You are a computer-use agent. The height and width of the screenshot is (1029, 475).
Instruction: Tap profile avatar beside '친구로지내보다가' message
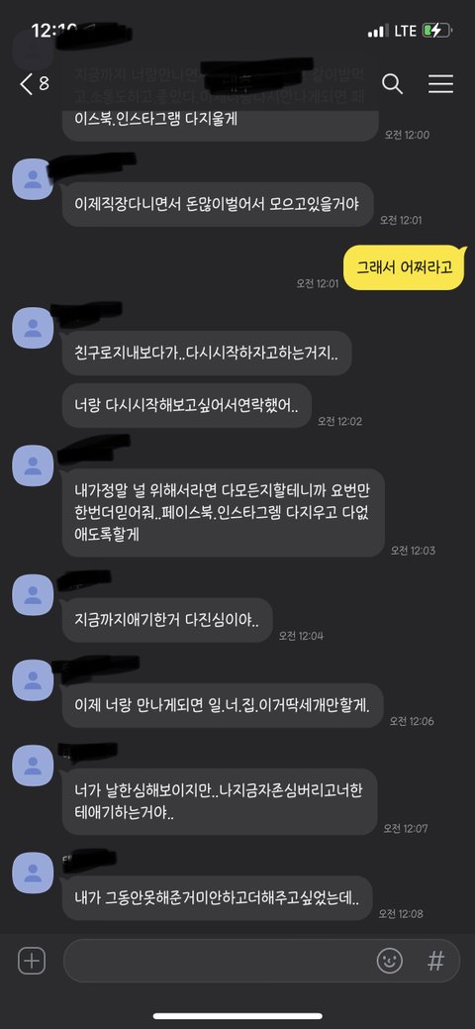33,328
